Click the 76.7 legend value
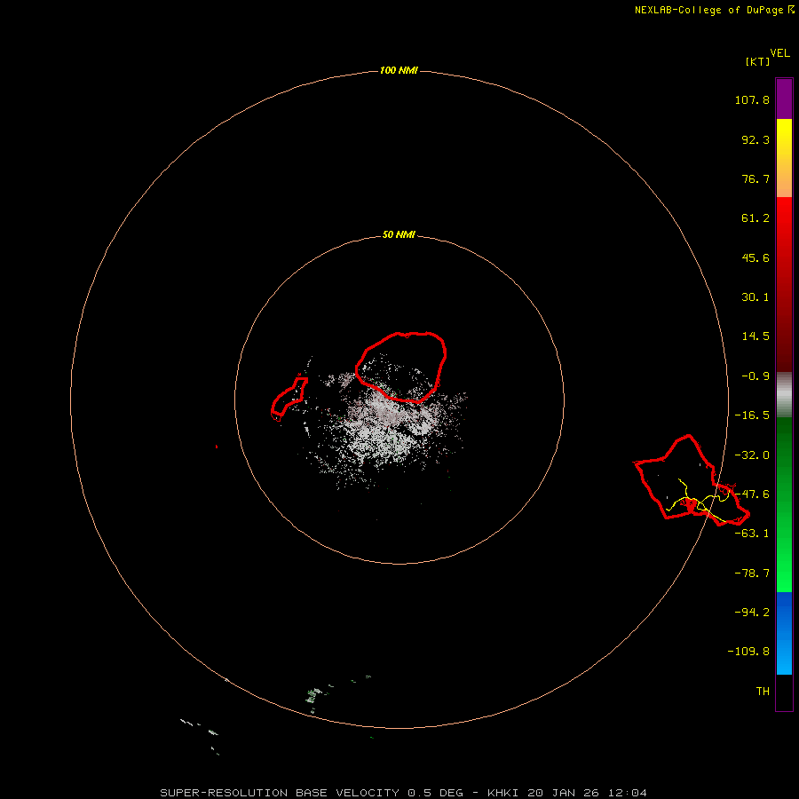Image resolution: width=799 pixels, height=799 pixels. [x=755, y=178]
